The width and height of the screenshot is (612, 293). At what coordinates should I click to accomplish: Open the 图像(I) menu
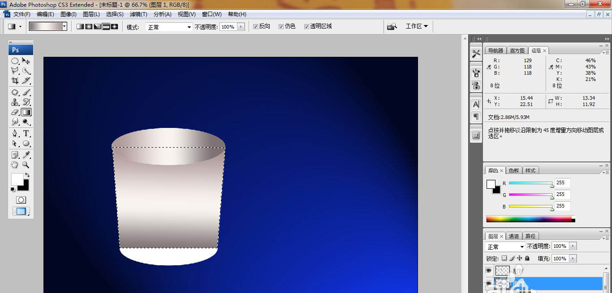[x=68, y=14]
